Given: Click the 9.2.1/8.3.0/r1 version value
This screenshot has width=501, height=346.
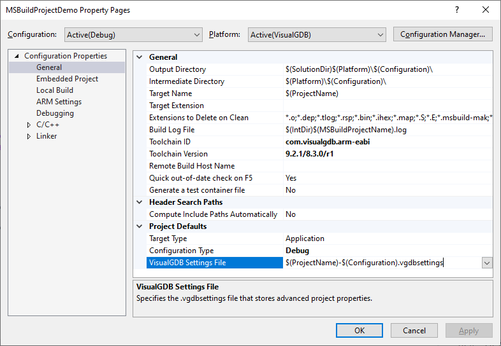Looking at the screenshot, I should pyautogui.click(x=309, y=154).
